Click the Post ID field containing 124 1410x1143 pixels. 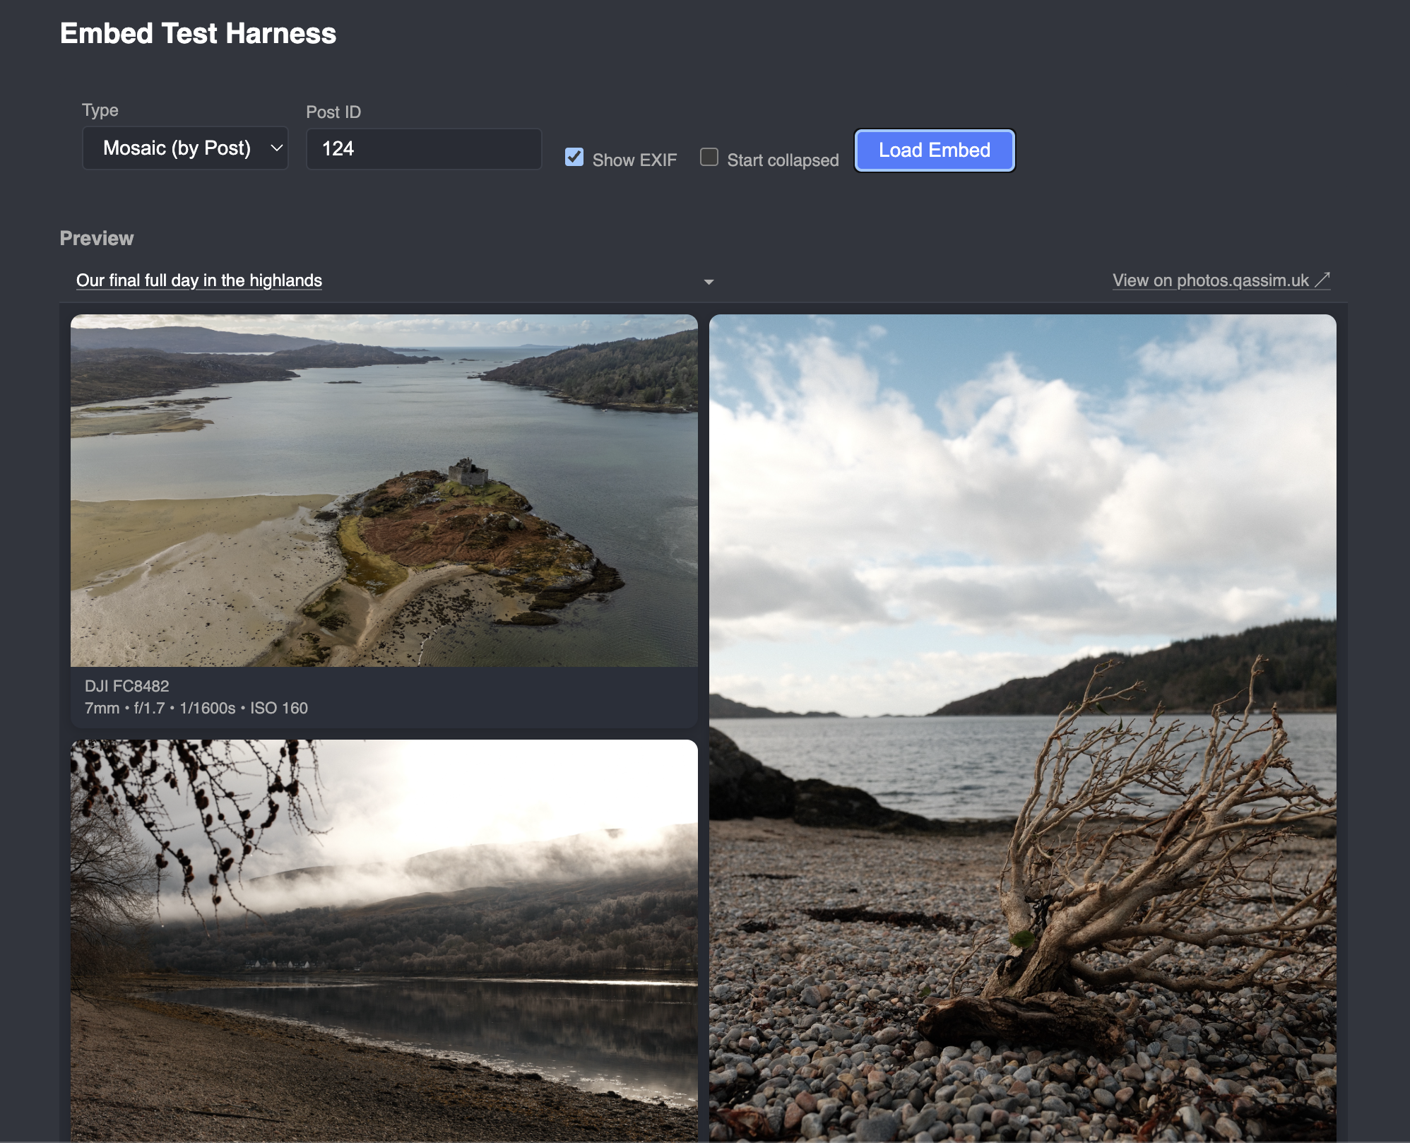tap(424, 149)
